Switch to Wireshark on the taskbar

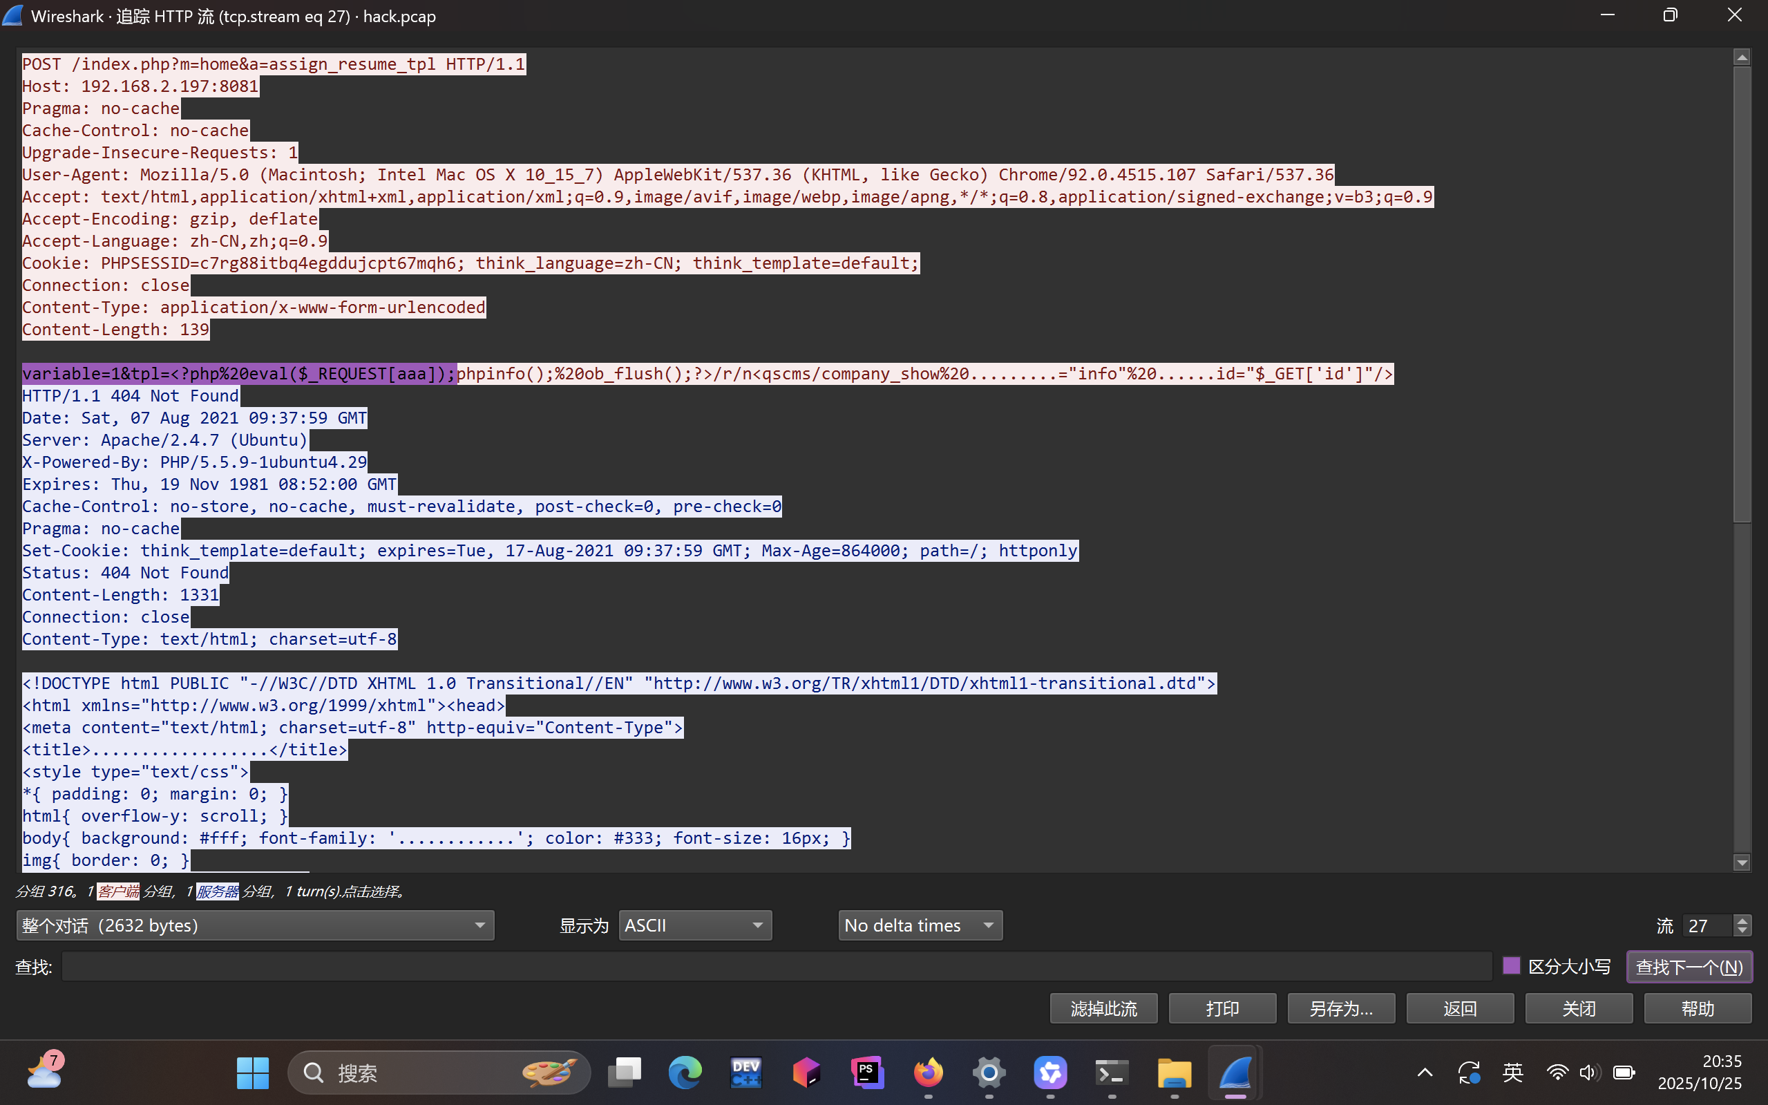point(1235,1073)
